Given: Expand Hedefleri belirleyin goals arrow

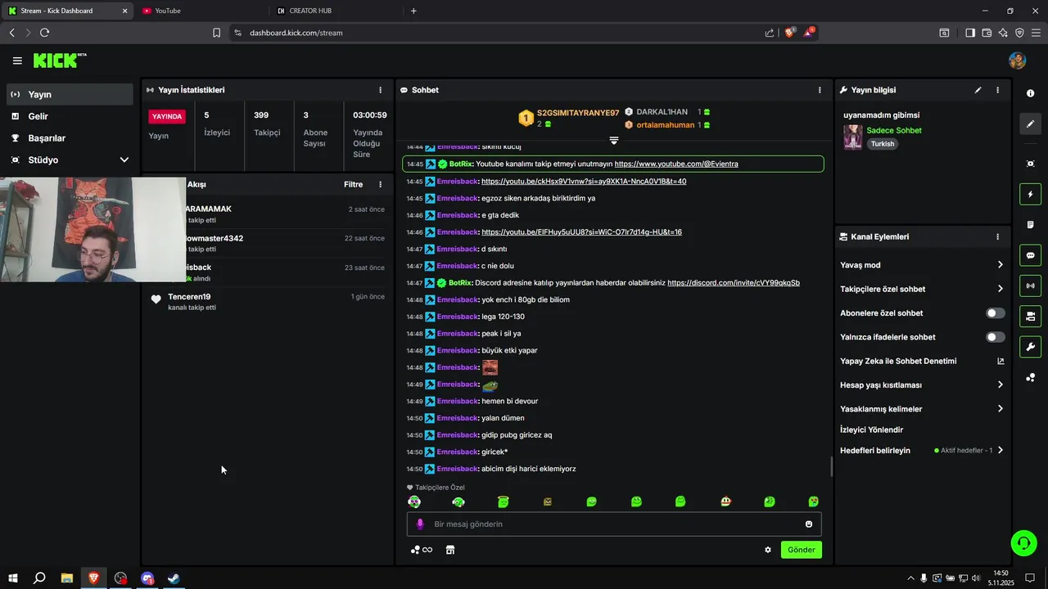Looking at the screenshot, I should [x=1000, y=450].
